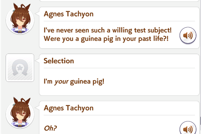This screenshot has width=201, height=134.
Task: Click the divider line under the Selection heading
Action: [119, 68]
